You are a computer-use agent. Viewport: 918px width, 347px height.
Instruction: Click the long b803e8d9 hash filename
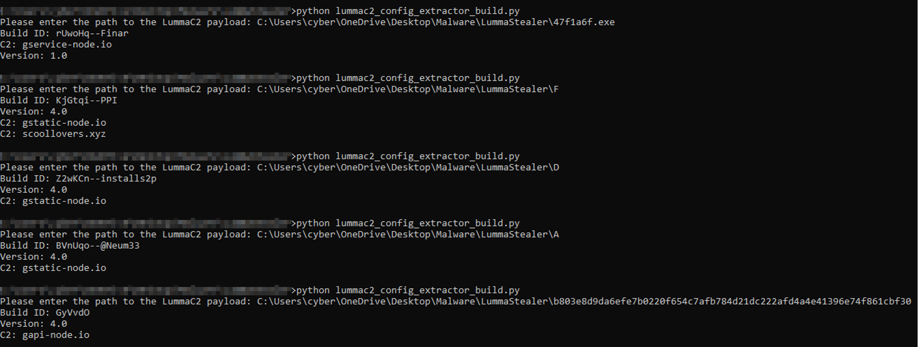click(x=731, y=301)
